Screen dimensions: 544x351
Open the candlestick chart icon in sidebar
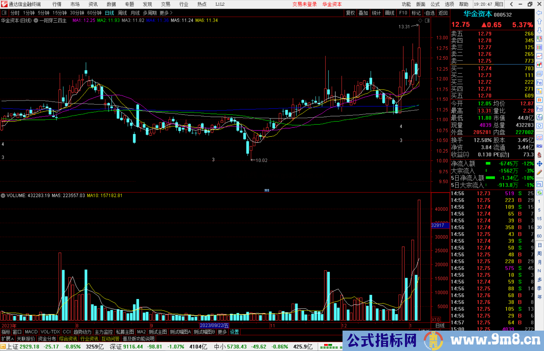click(x=539, y=65)
